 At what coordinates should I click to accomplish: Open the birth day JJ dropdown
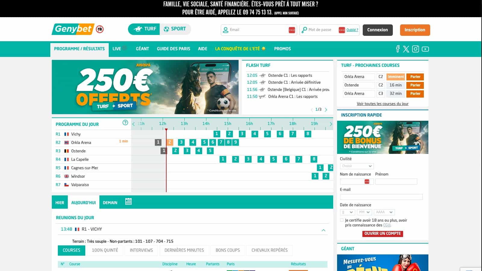pyautogui.click(x=347, y=212)
